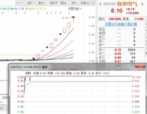
Task: Click 成交 106万 value in popup
Action: click(106, 73)
